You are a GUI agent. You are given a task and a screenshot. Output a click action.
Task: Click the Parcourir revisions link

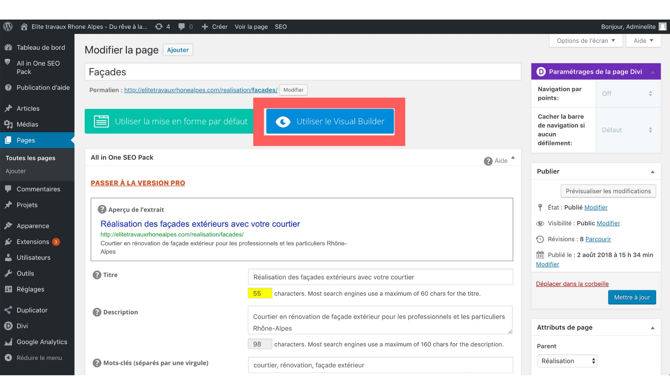coord(598,239)
